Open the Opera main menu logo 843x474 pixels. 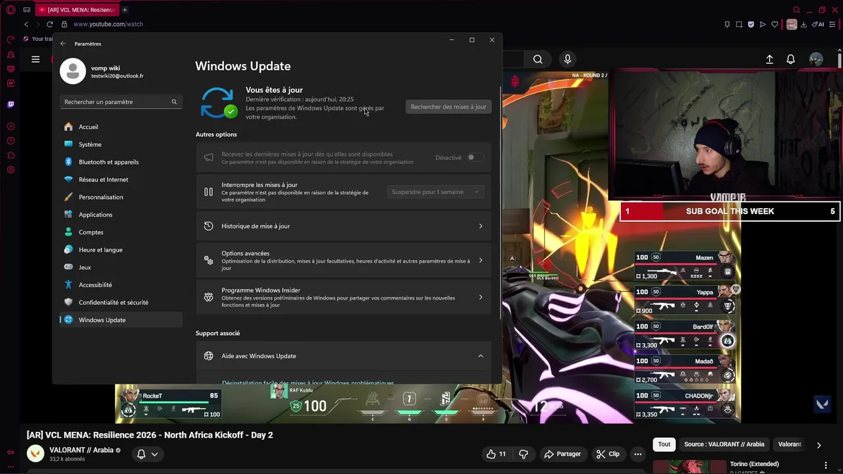[x=11, y=10]
